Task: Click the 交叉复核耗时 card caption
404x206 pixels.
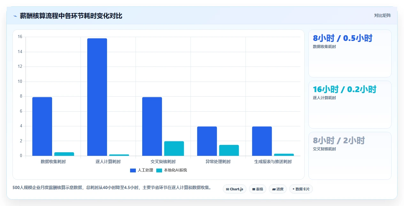Action: pos(324,149)
